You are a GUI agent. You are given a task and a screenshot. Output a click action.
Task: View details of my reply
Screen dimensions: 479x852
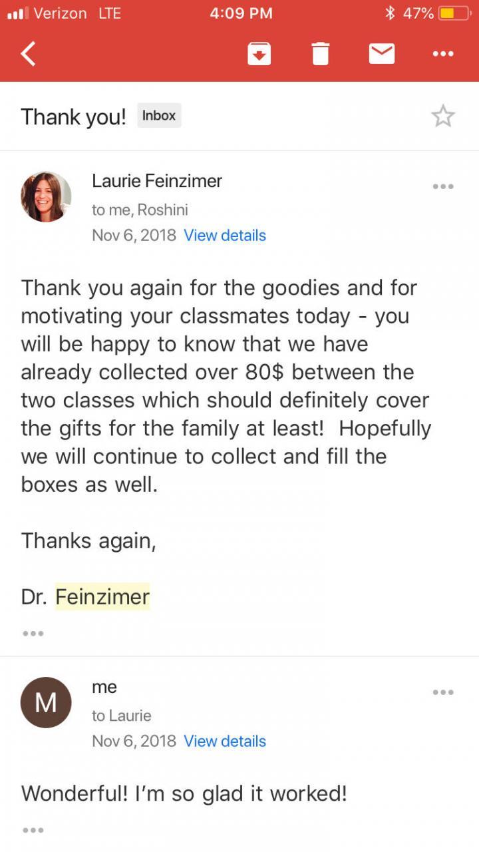click(x=225, y=742)
